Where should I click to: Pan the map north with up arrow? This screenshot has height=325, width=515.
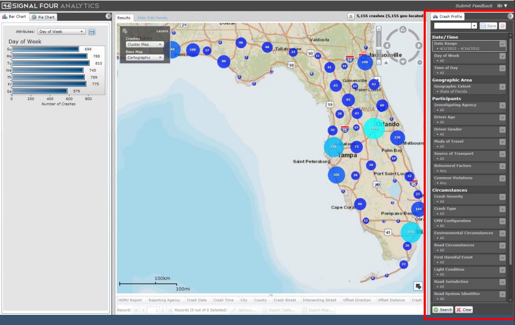pyautogui.click(x=403, y=31)
